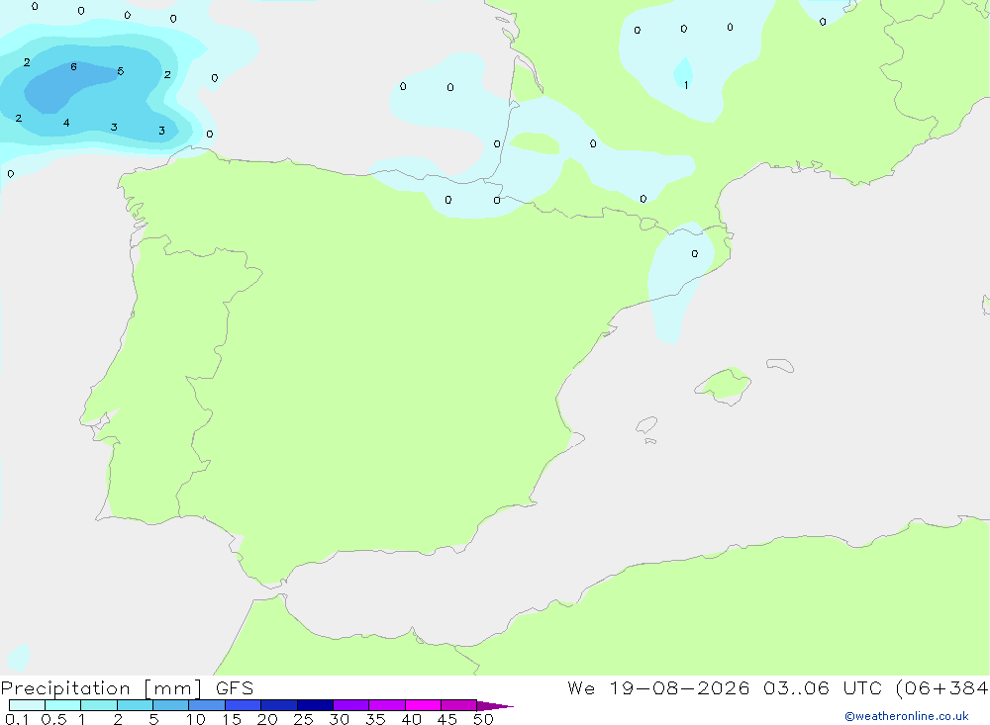Click the '(06+384' forecast offset text
Viewport: 990px width, 725px height.
[x=942, y=688]
